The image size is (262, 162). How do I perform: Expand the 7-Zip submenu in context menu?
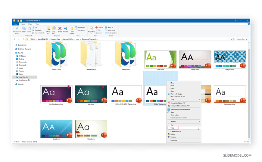(184, 99)
